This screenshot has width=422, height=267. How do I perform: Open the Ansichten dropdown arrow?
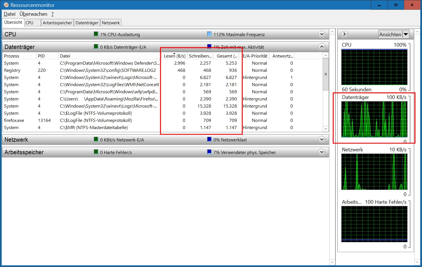coord(406,34)
